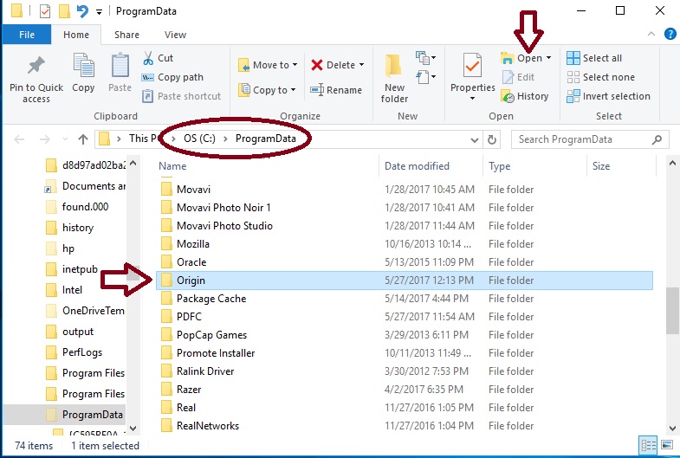Cut the selected item with scissors icon
This screenshot has width=680, height=458.
pyautogui.click(x=148, y=58)
